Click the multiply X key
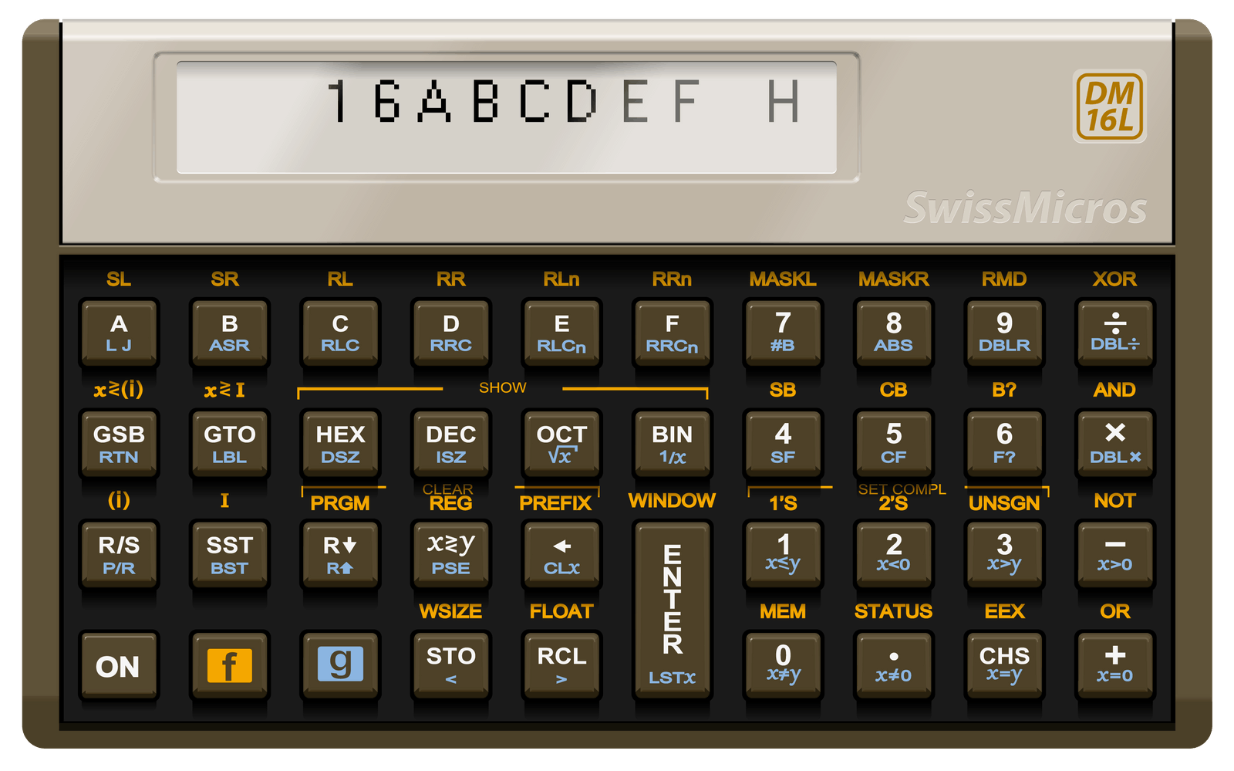Viewport: 1234px width, 771px height. coord(1114,444)
